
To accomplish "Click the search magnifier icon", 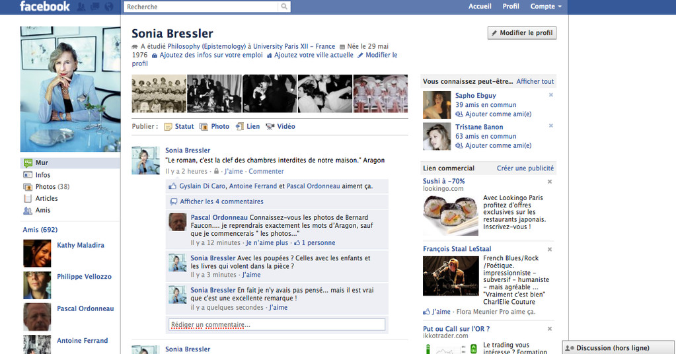I will point(284,7).
